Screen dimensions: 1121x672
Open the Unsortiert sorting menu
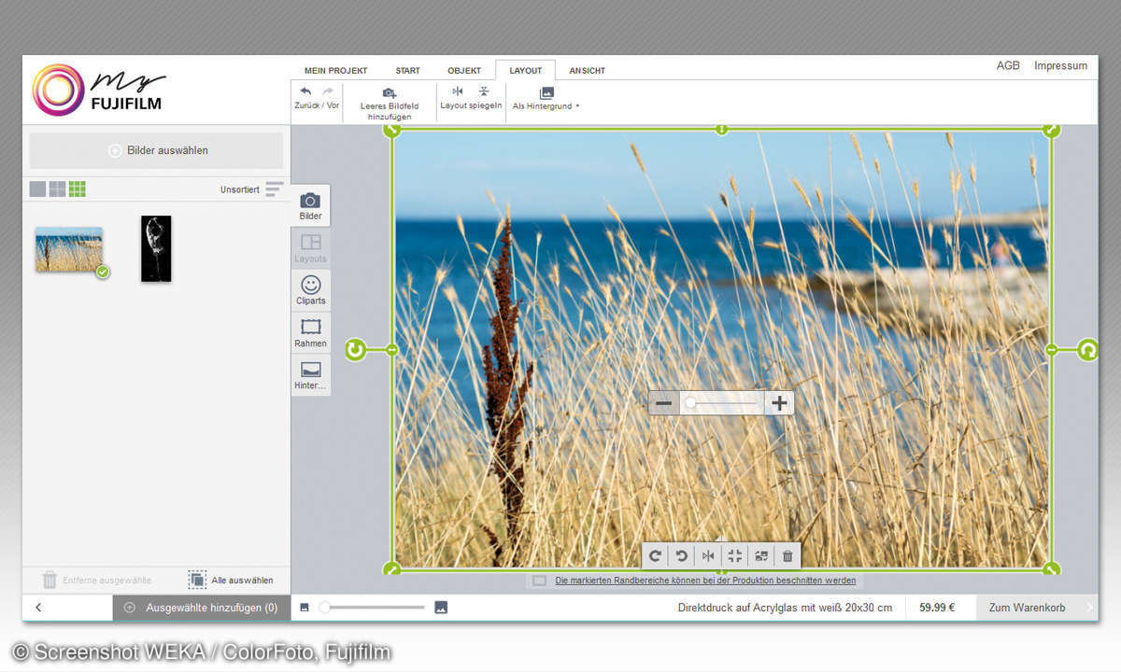(x=250, y=189)
